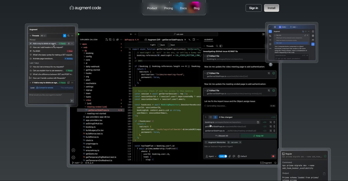Screen dimensions: 348x181
Task: Create a new thread with the plus icon
Action: 64,36
